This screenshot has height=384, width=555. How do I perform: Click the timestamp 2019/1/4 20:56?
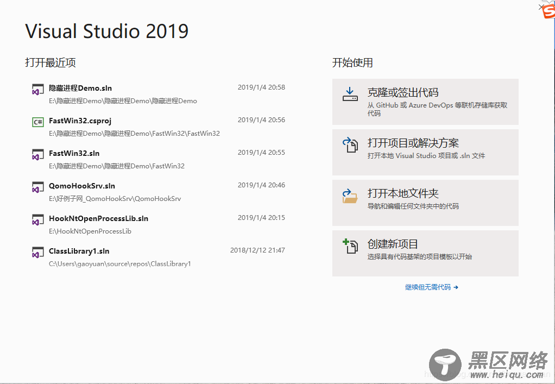(261, 119)
